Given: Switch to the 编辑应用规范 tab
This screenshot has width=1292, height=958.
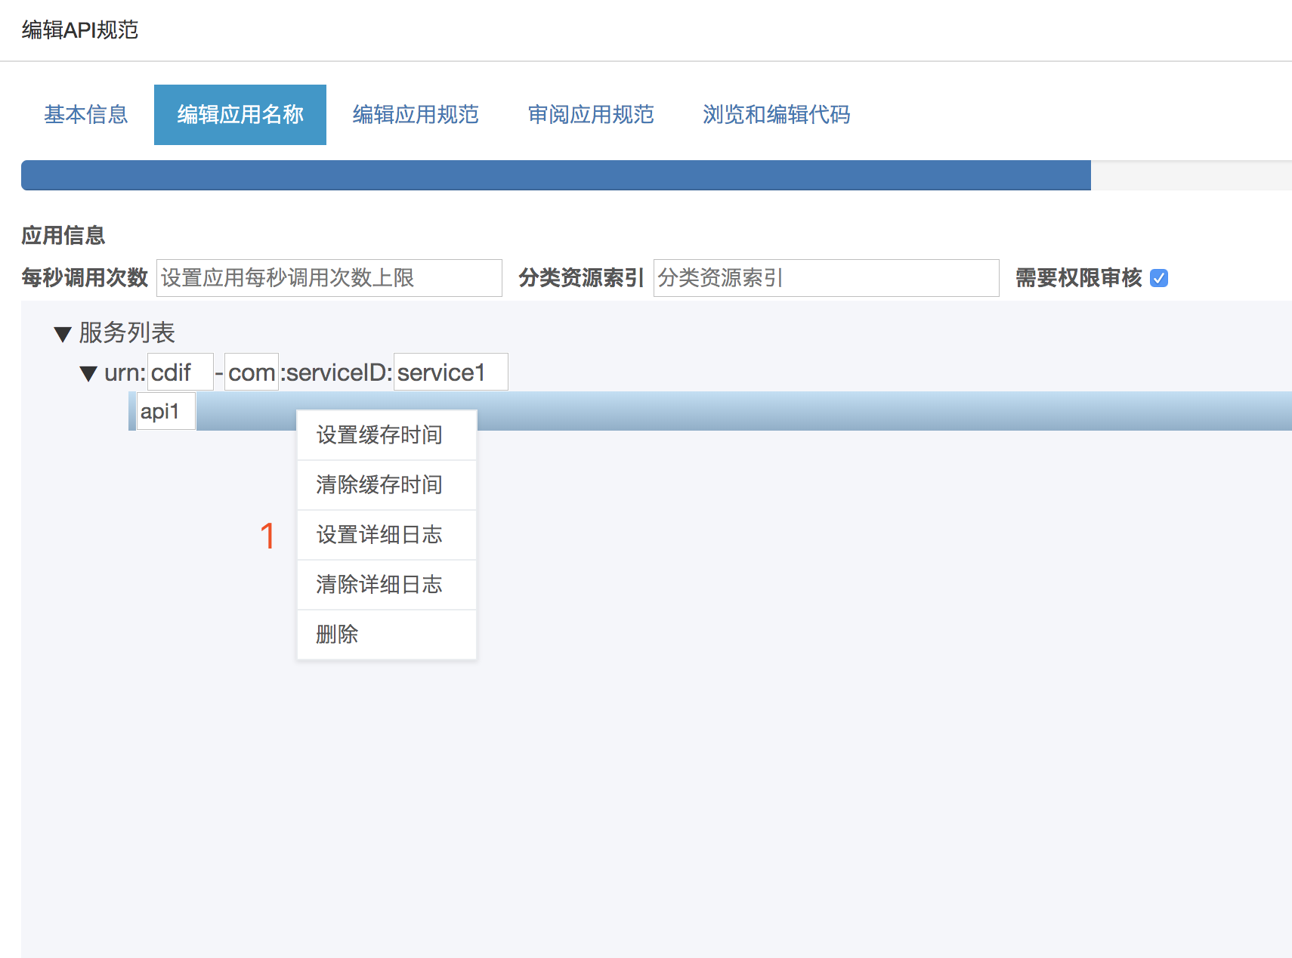Looking at the screenshot, I should click(x=416, y=114).
